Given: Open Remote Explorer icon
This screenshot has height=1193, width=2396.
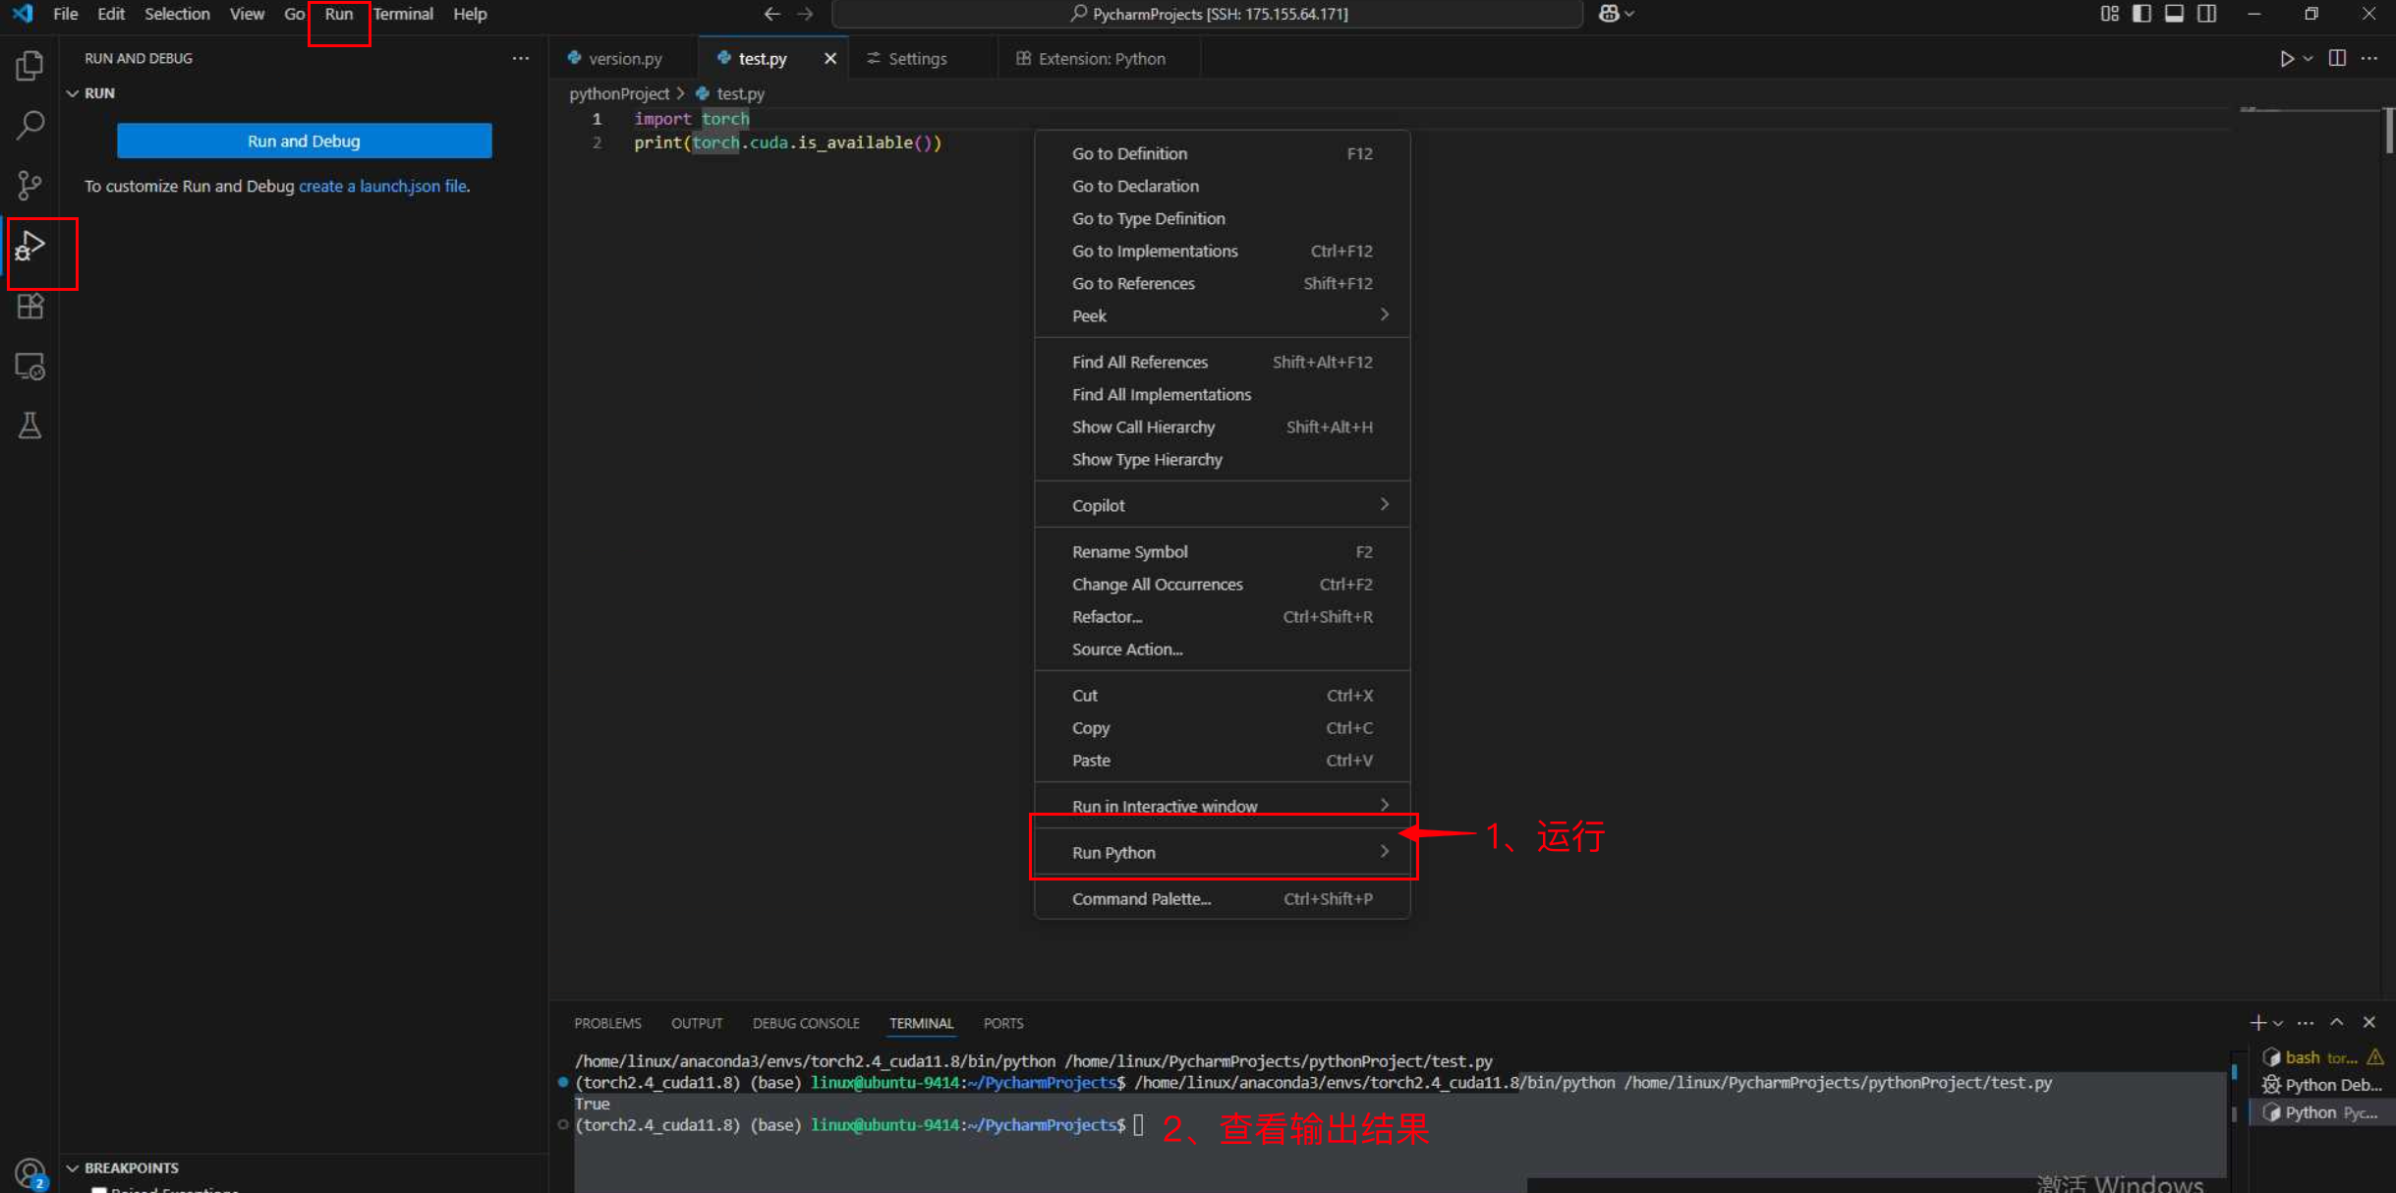Looking at the screenshot, I should point(29,367).
